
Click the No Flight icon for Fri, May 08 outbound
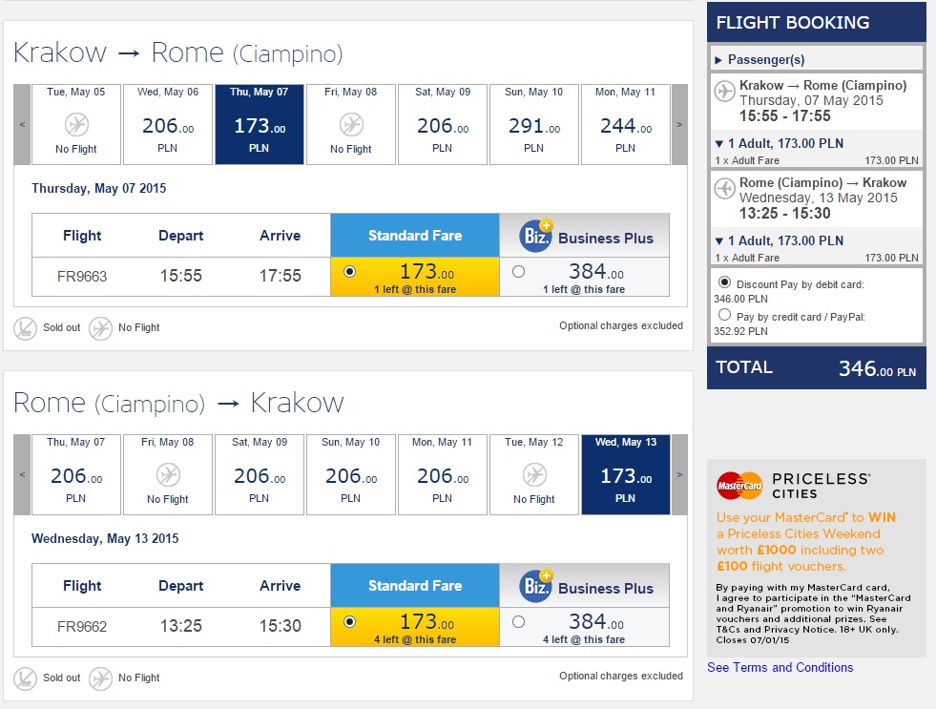(351, 125)
